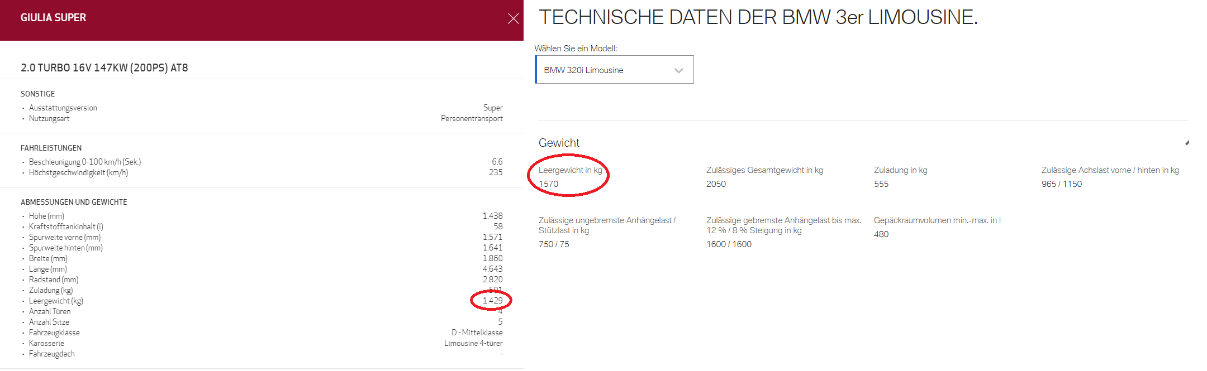This screenshot has height=371, width=1207.
Task: Click the circled 1.429 Leergewicht value
Action: pos(492,301)
